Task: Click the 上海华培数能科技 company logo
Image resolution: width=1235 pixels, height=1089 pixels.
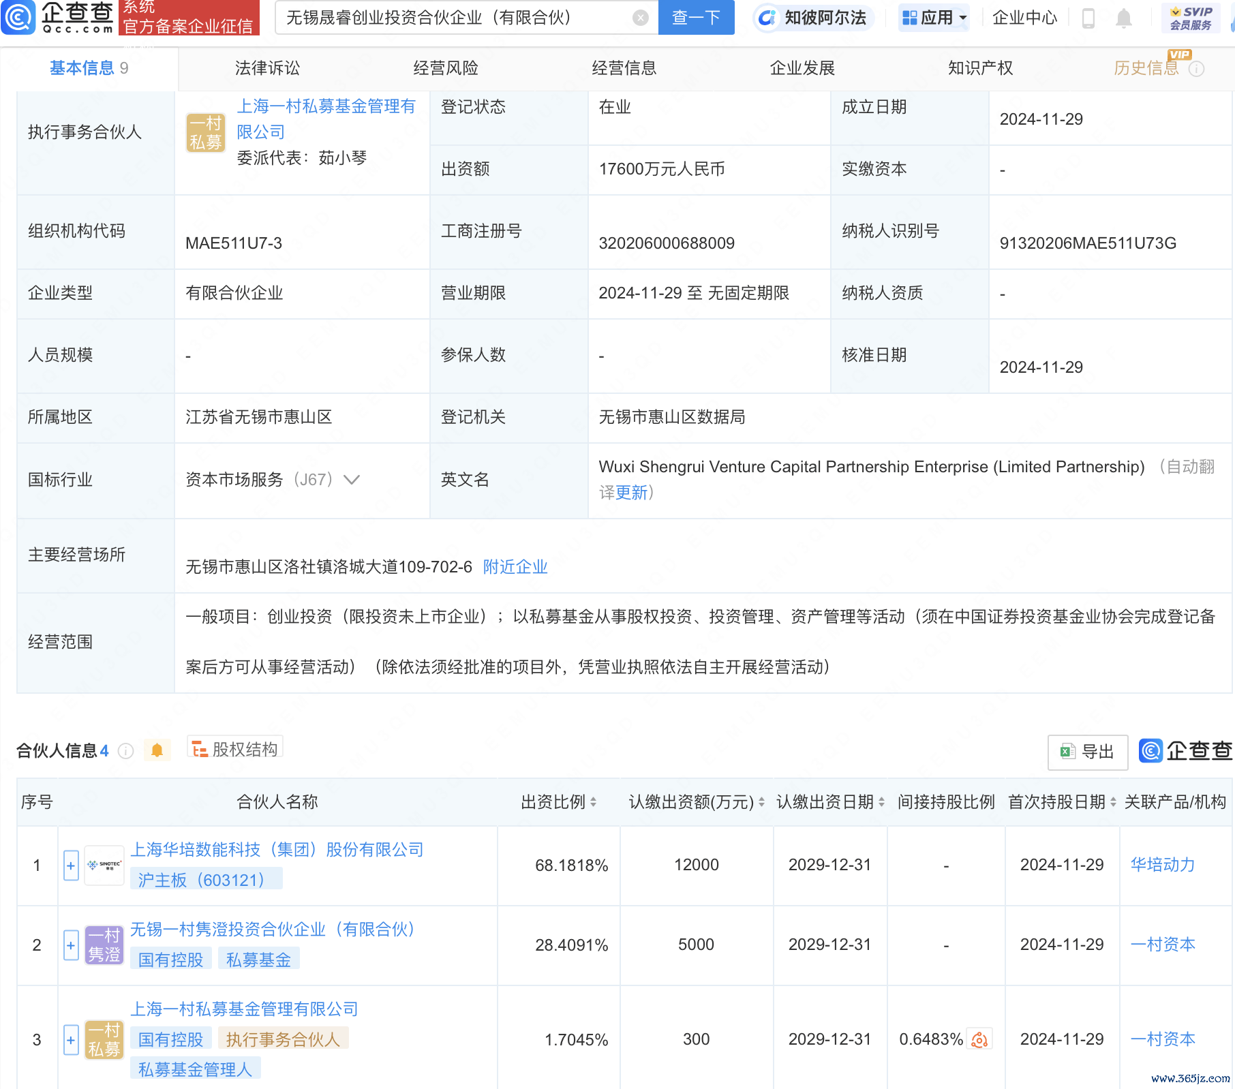Action: coord(104,865)
